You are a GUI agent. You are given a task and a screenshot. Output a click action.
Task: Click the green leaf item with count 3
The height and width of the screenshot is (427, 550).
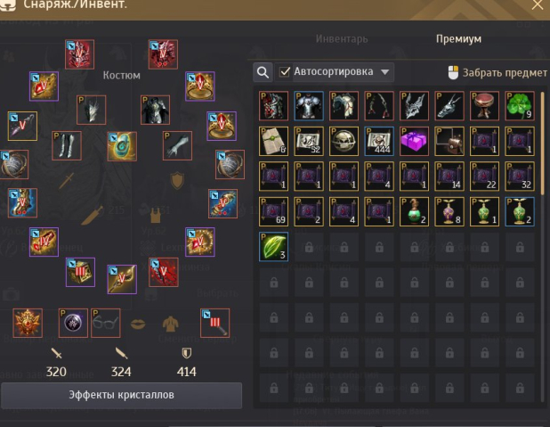(273, 246)
